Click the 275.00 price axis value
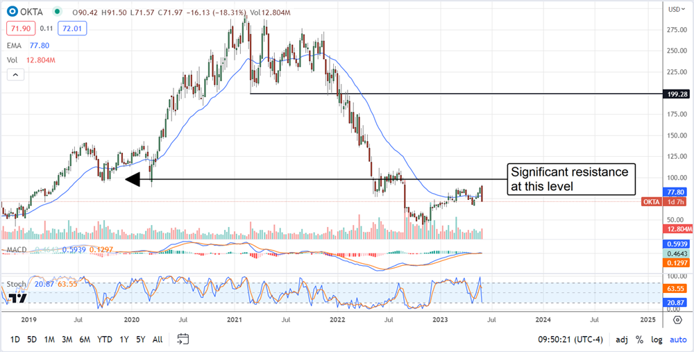 677,30
